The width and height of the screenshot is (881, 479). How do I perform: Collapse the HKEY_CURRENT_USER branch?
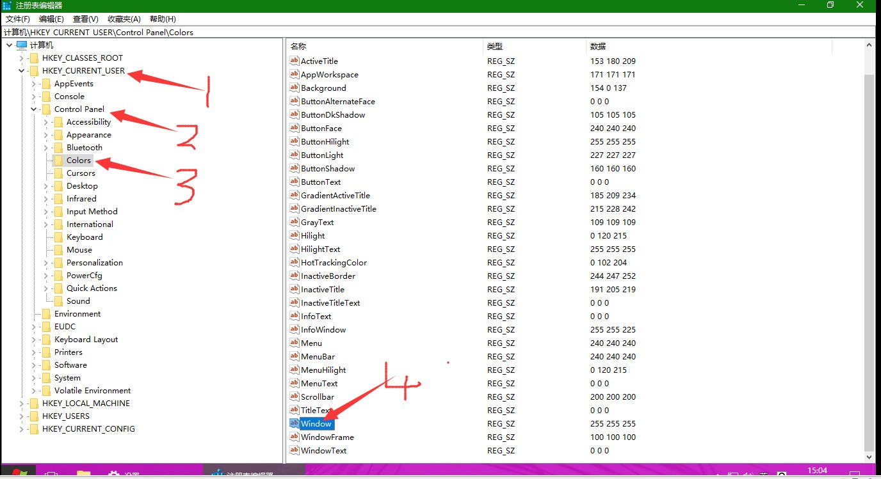coord(21,70)
